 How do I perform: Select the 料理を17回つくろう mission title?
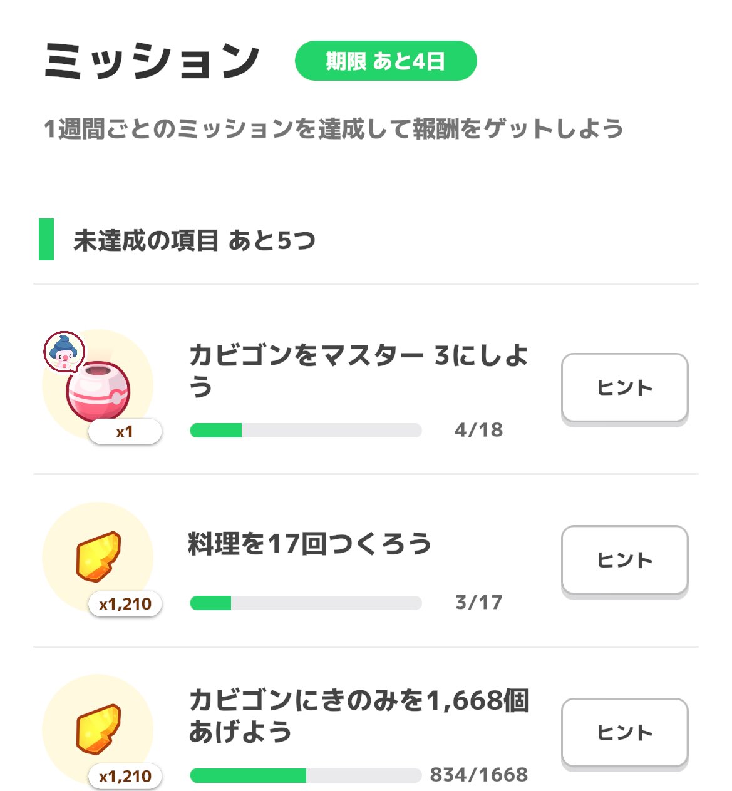coord(310,544)
